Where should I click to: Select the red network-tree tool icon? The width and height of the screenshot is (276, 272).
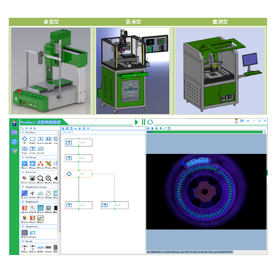pos(40,164)
